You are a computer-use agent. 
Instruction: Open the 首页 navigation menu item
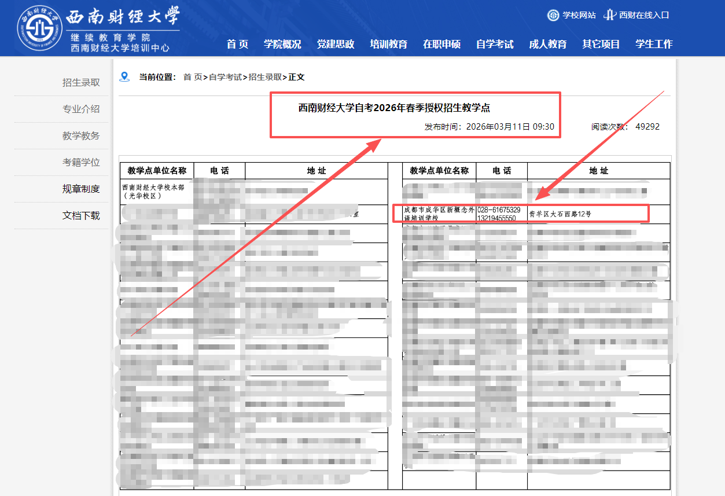coord(237,44)
